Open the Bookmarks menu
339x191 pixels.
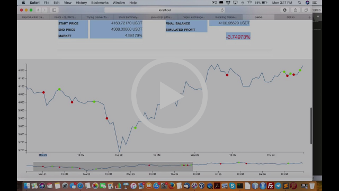pos(100,3)
